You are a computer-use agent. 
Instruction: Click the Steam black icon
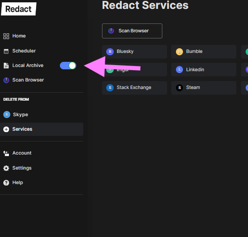(179, 88)
